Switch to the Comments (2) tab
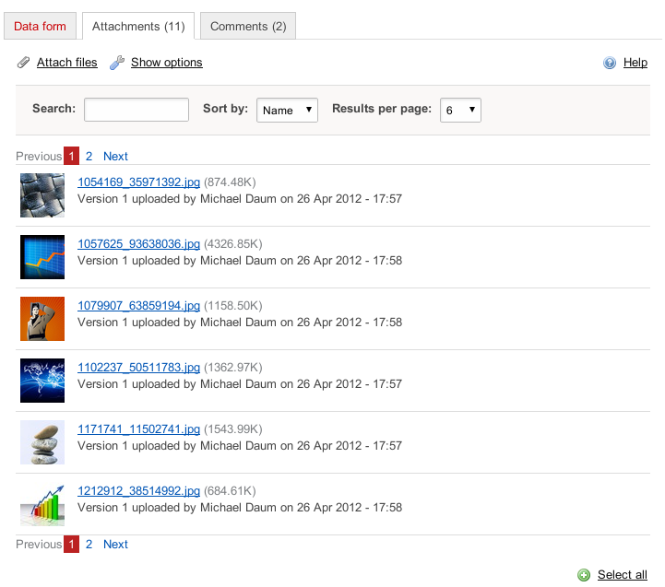Screen dimensions: 665x587 pos(248,26)
